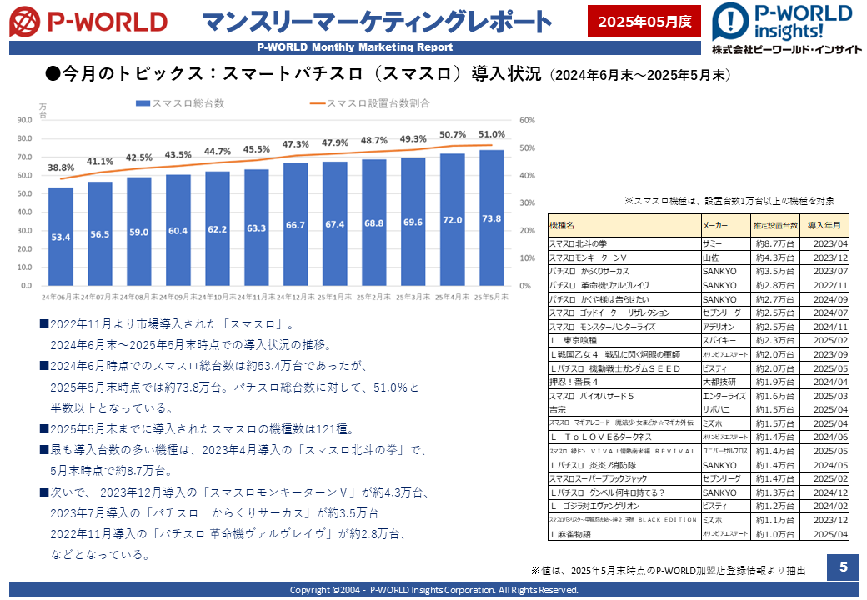Click the 2025/03 introduction date cell
Viewport: 867px width, 600px height.
(824, 396)
